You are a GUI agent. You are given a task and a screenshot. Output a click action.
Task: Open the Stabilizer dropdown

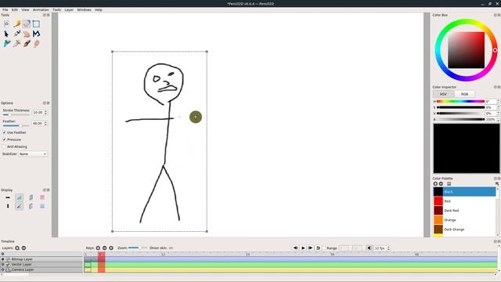coord(33,154)
